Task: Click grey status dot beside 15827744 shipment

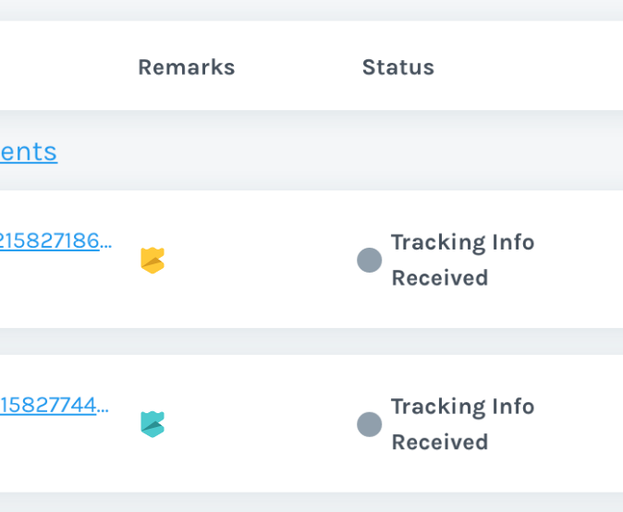Action: tap(369, 424)
